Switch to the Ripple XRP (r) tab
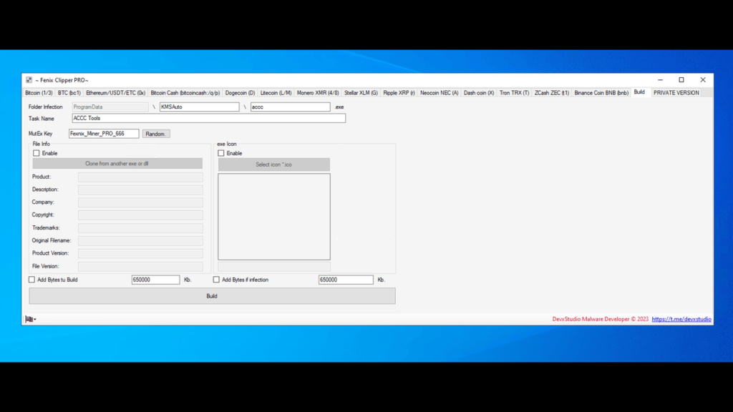The width and height of the screenshot is (733, 412). (x=399, y=93)
